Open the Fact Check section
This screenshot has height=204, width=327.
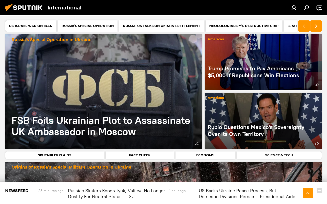pos(140,155)
